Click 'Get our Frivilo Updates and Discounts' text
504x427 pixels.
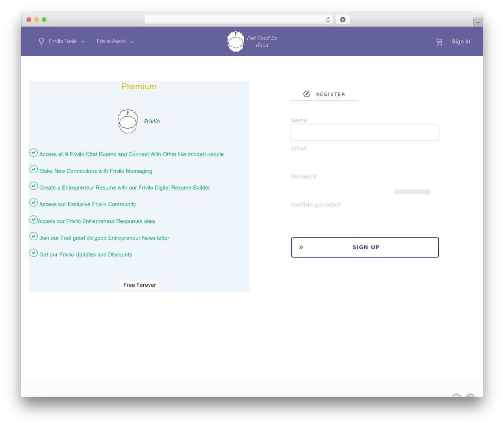85,254
